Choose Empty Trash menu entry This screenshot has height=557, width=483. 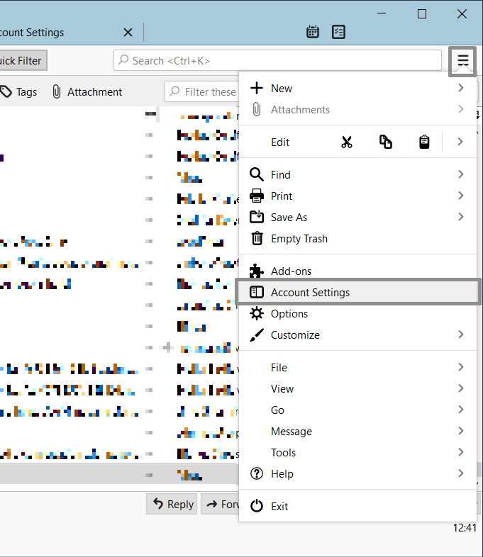(x=299, y=239)
